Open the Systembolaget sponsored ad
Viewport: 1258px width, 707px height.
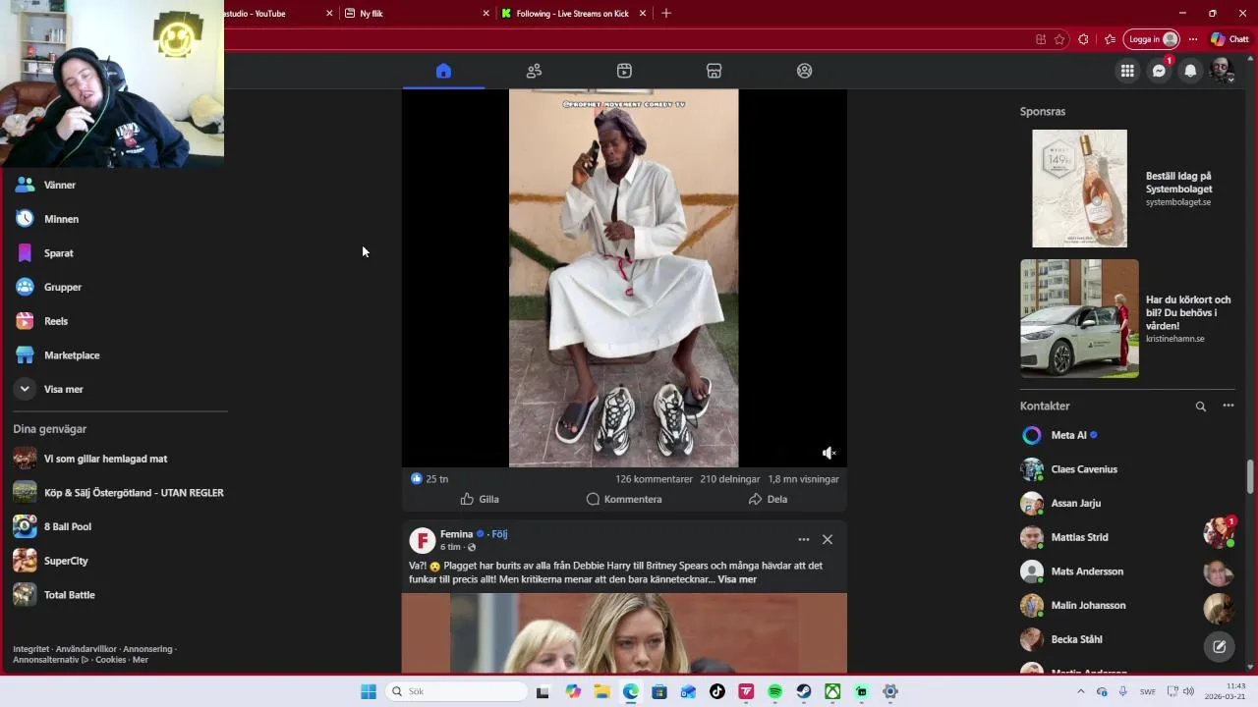(x=1127, y=189)
